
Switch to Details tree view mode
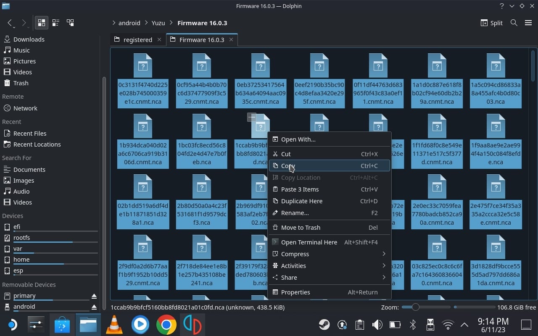coord(70,23)
